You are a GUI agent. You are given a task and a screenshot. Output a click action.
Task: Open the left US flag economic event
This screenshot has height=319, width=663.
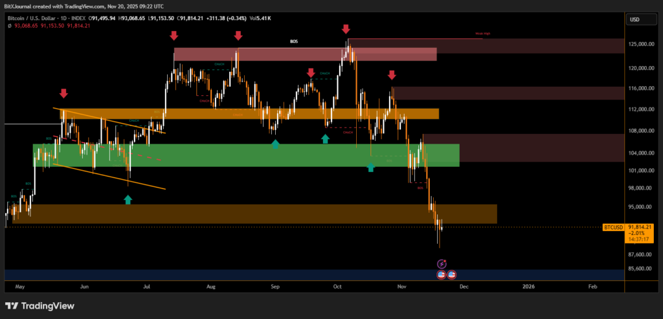442,275
